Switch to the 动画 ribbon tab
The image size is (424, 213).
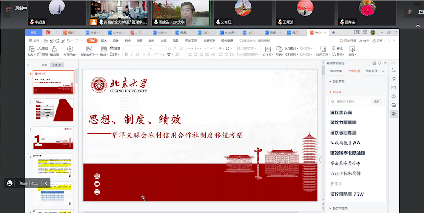click(x=139, y=41)
